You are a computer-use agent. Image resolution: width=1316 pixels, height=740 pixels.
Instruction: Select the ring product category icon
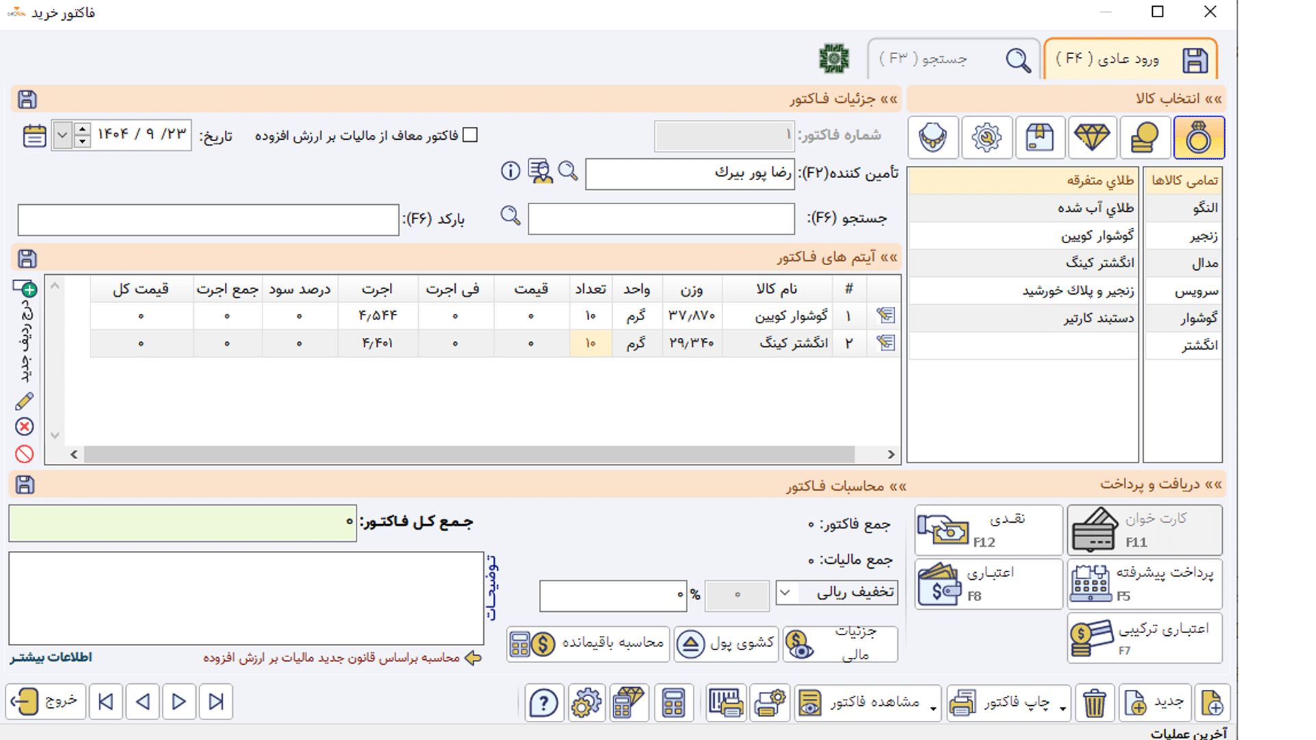click(1199, 138)
